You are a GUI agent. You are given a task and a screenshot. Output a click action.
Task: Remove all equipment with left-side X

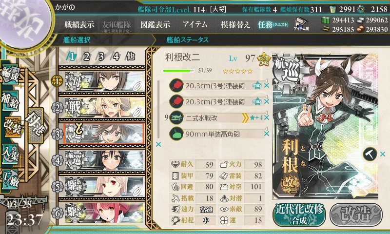(158, 144)
